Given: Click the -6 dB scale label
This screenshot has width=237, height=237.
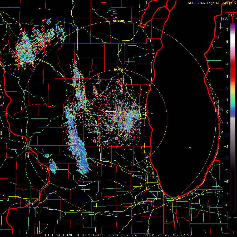Looking at the screenshot, I should [226, 182].
